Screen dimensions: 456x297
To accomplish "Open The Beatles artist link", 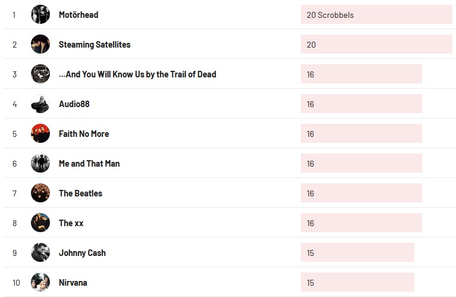I will tap(80, 193).
